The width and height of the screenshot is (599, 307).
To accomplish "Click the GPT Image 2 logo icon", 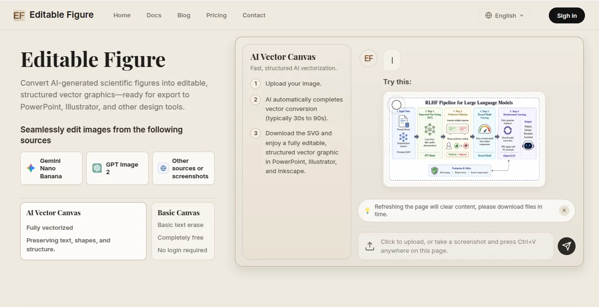I will (97, 168).
